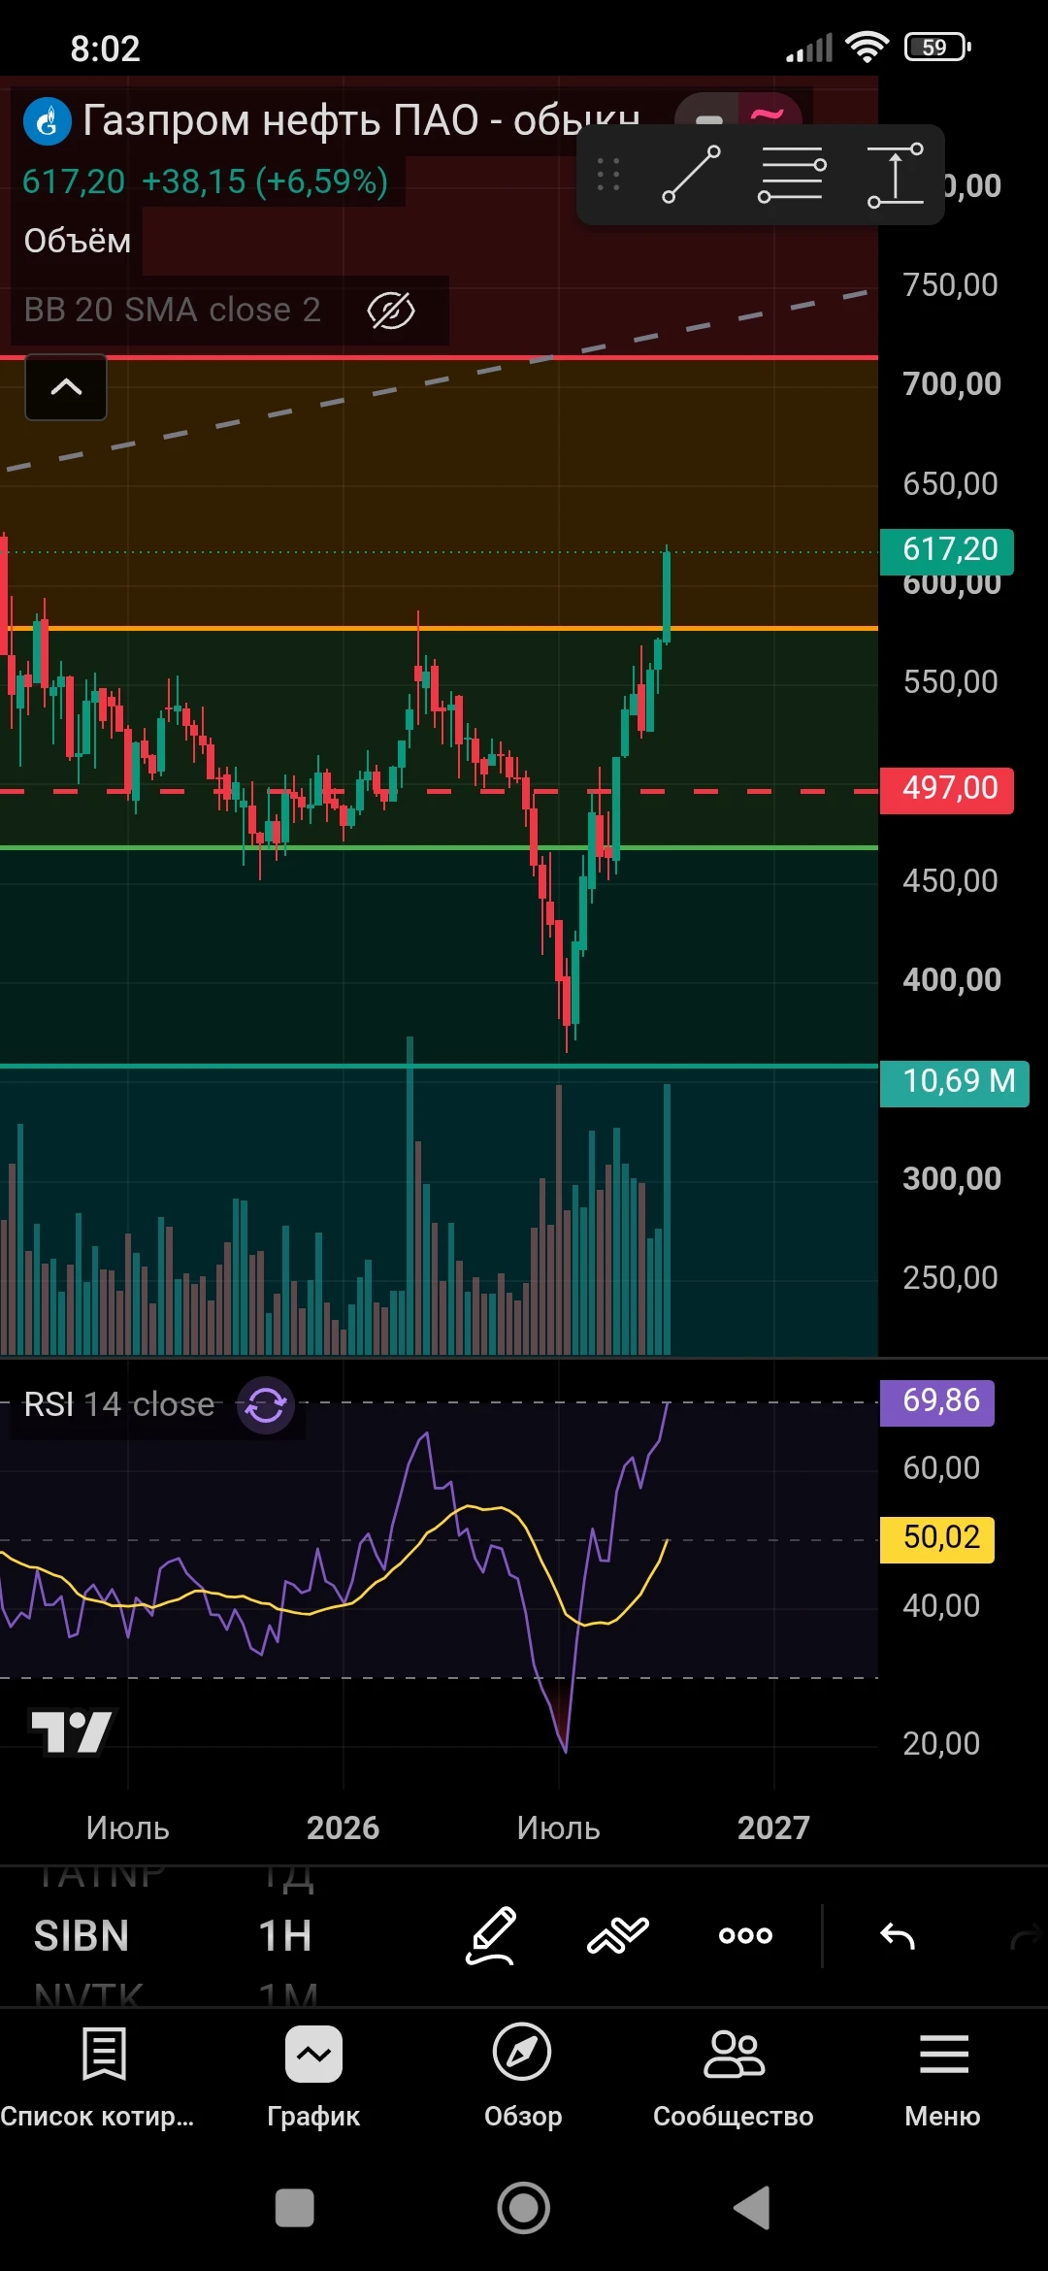Open the indicators panel icon
Image resolution: width=1048 pixels, height=2271 pixels.
(x=618, y=1935)
